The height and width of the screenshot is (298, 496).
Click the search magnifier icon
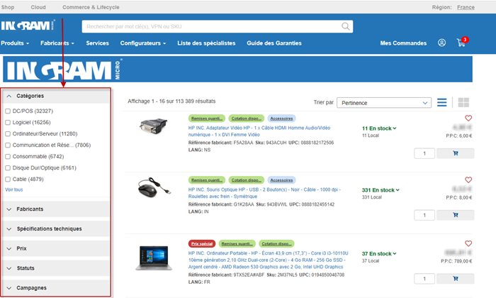coord(346,26)
